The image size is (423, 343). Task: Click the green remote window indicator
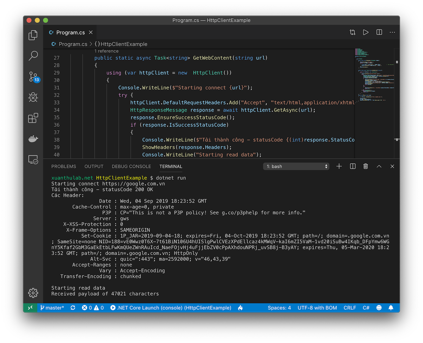[30, 307]
